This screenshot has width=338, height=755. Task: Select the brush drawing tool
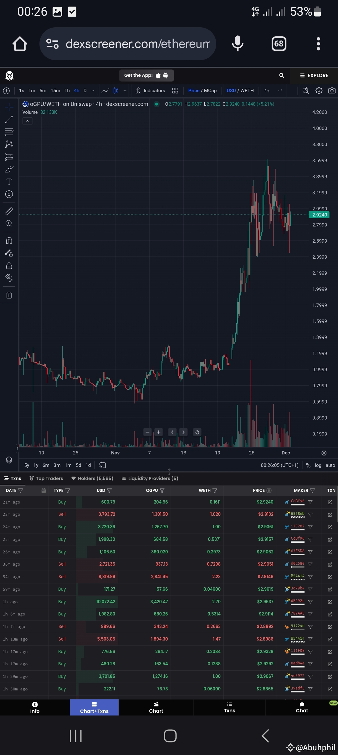9,169
